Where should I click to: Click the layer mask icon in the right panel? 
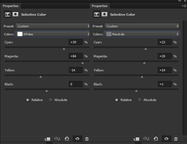104,14
